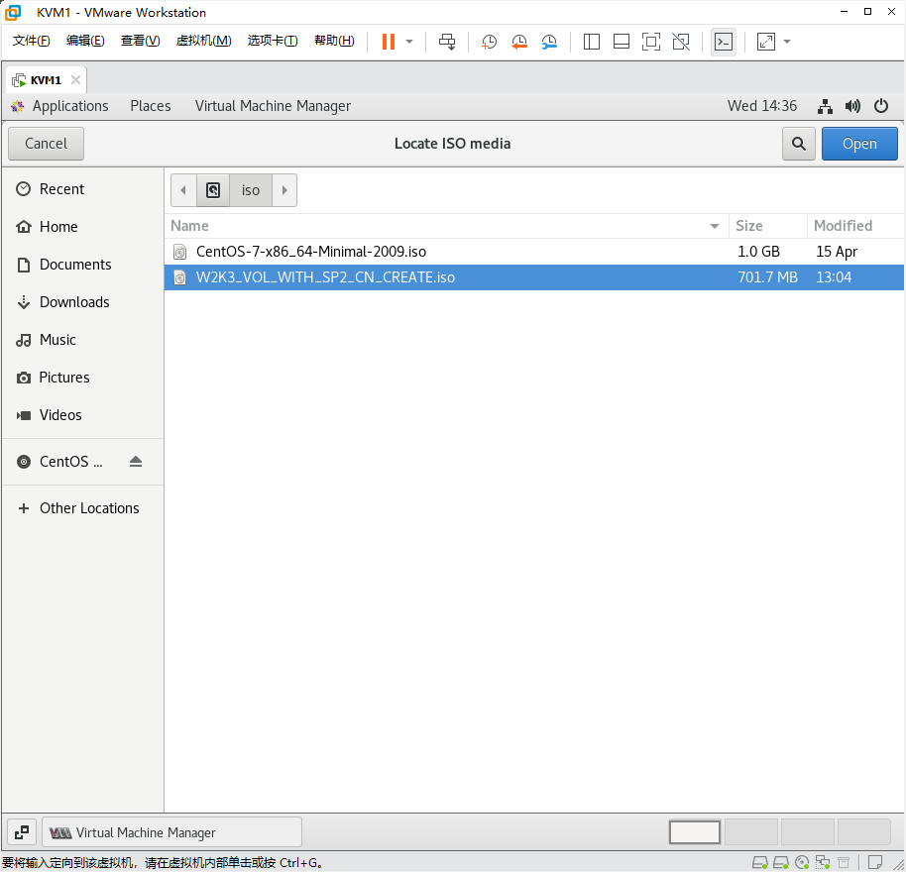Toggle the thumbnail bar layout icon

(x=622, y=42)
